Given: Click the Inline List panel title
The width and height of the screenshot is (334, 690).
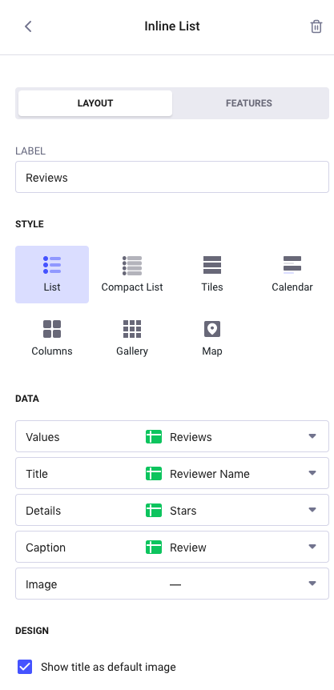Looking at the screenshot, I should (172, 26).
